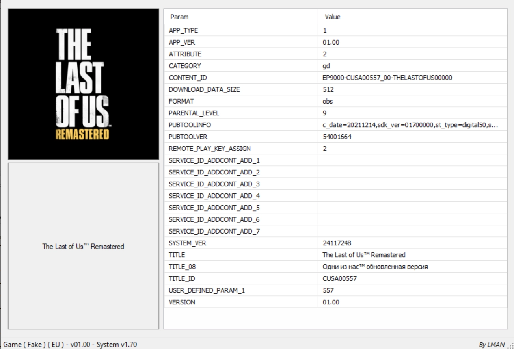Select the Russian TITLE_08 value cell

click(x=375, y=267)
